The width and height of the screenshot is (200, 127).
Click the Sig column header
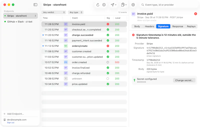108,18
